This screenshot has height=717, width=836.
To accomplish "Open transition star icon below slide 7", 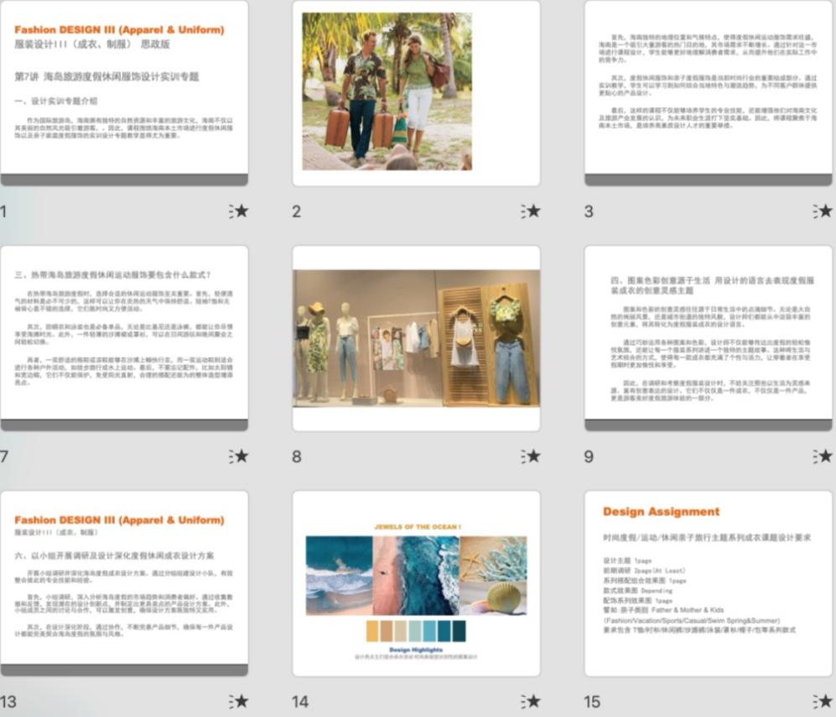I will coord(239,456).
